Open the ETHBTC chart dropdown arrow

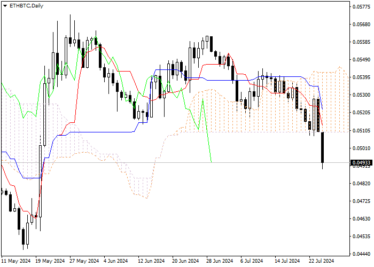tap(5, 6)
